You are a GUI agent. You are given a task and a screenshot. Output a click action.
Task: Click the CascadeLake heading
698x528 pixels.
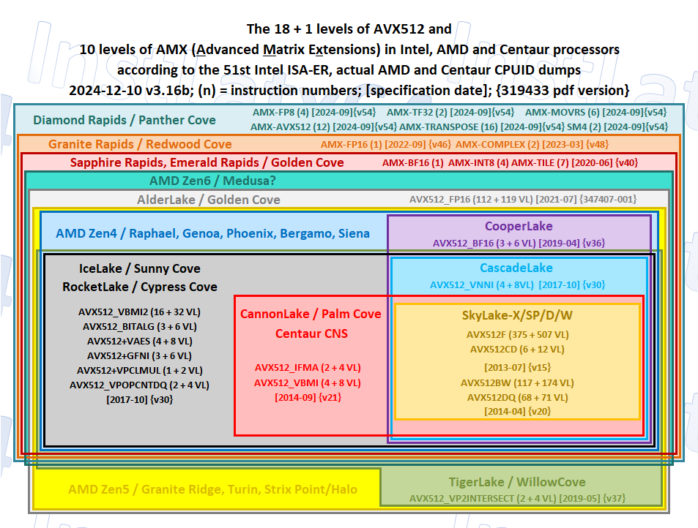click(516, 268)
